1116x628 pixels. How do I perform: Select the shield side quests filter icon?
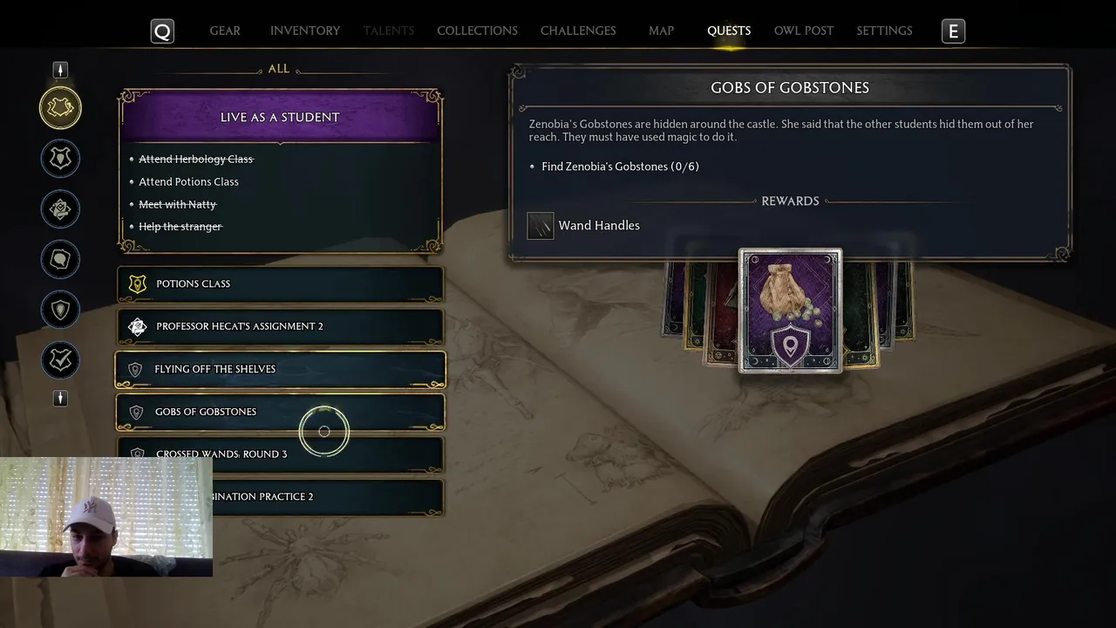[x=60, y=310]
